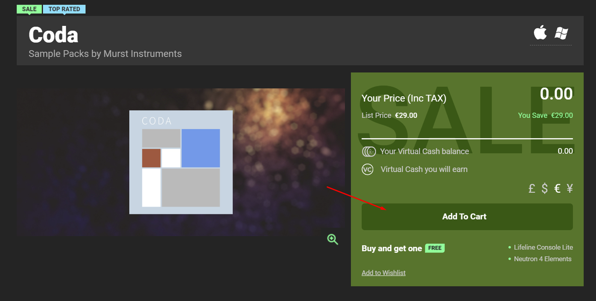This screenshot has height=301, width=596.
Task: Click Sample Packs by Murst Instruments subtitle
Action: click(105, 54)
